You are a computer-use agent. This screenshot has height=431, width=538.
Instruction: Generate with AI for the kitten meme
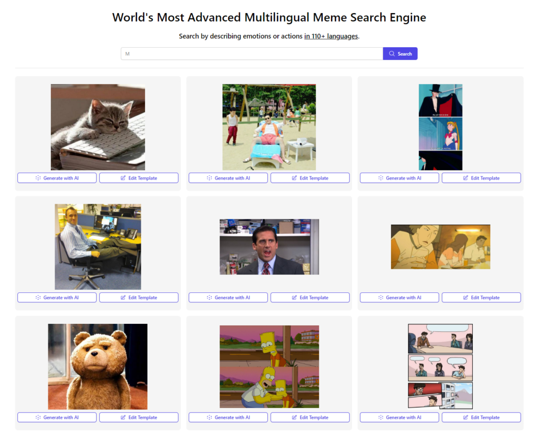pyautogui.click(x=57, y=178)
